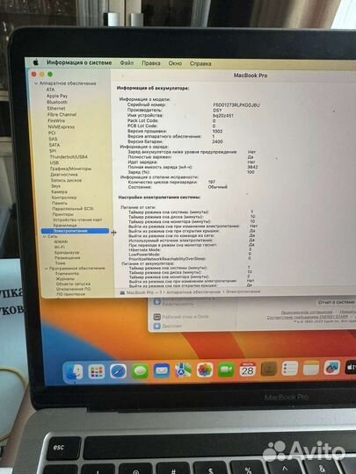
Task: Select Ethernet in the sidebar
Action: pyautogui.click(x=56, y=108)
